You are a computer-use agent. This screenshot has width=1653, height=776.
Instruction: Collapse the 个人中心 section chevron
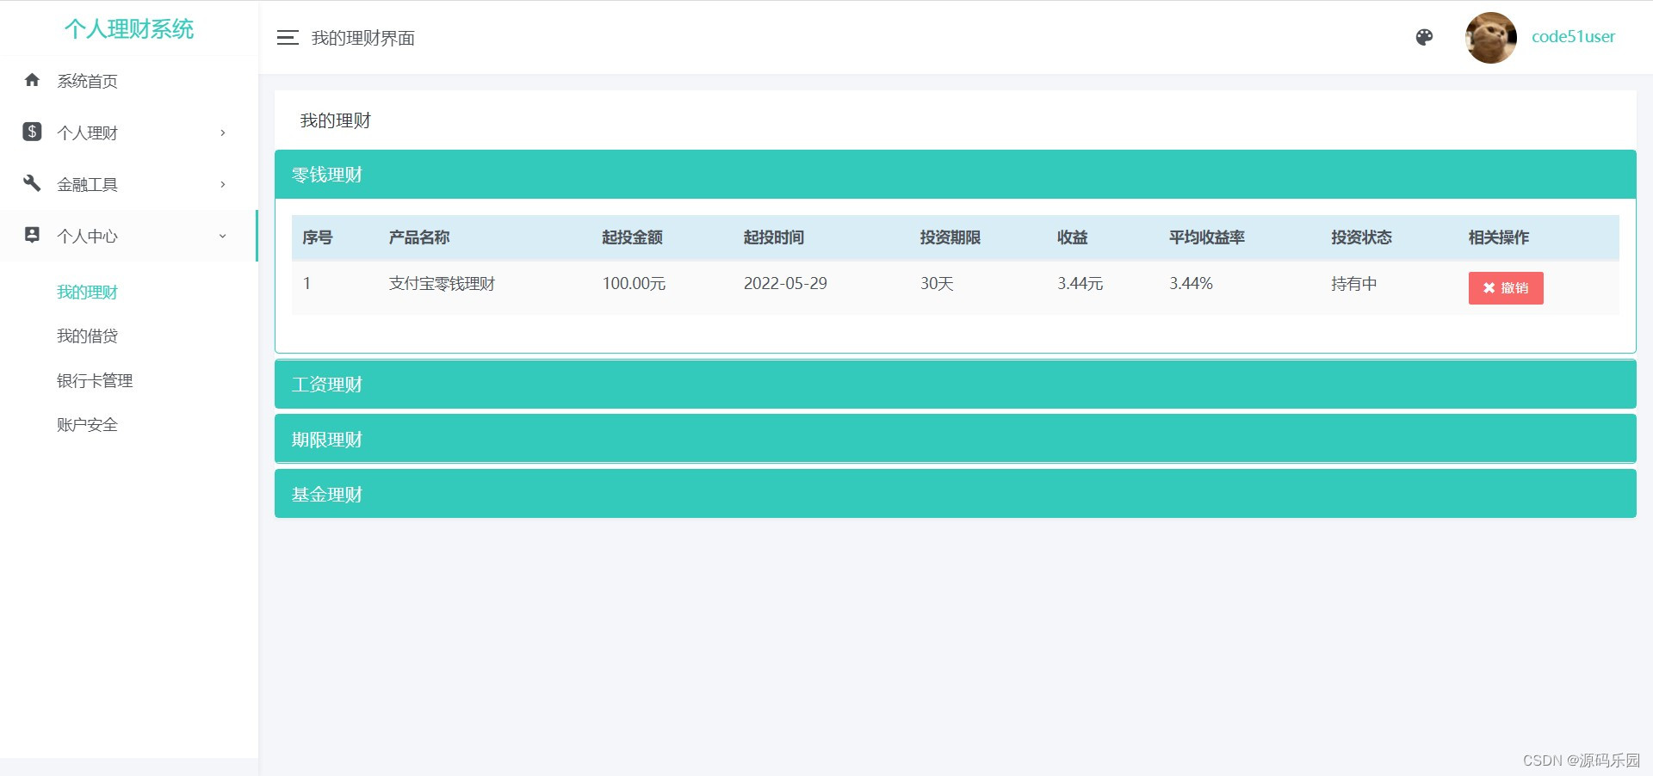click(223, 236)
